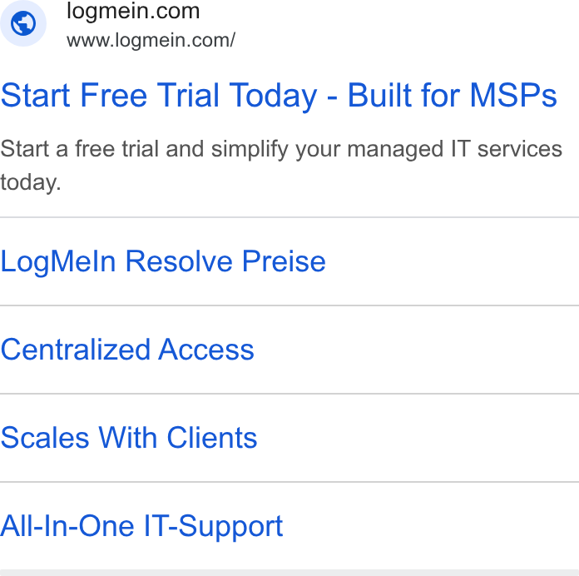The width and height of the screenshot is (579, 576).
Task: Open the logmein.com site name
Action: [x=133, y=11]
